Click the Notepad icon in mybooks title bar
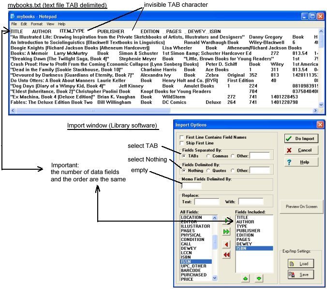Screen dimensions: 327x289 (x=13, y=16)
